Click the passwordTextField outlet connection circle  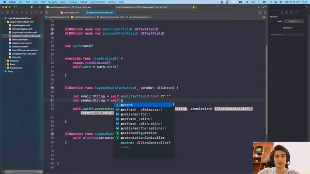pyautogui.click(x=52, y=33)
